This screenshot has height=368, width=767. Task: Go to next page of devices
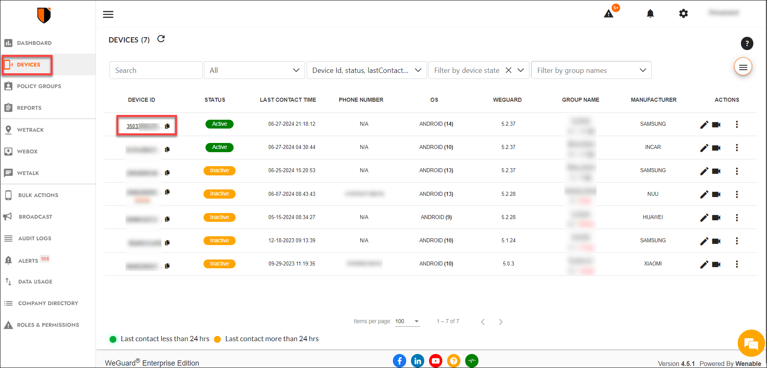tap(500, 322)
